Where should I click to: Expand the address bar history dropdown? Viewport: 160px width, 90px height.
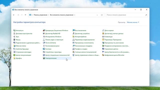pos(97,15)
